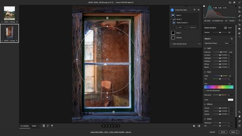Toggle the filmstrip display icon
Viewport: 242px width, 136px height.
click(44, 126)
